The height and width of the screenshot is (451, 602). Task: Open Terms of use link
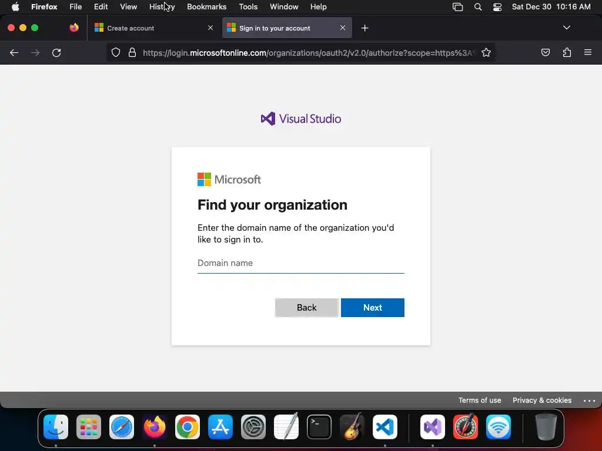pyautogui.click(x=480, y=400)
